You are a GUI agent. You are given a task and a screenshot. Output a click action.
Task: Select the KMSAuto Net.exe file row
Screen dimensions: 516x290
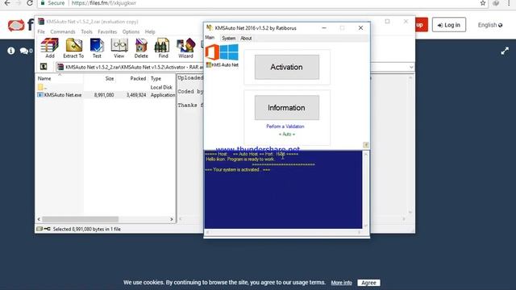click(x=106, y=95)
